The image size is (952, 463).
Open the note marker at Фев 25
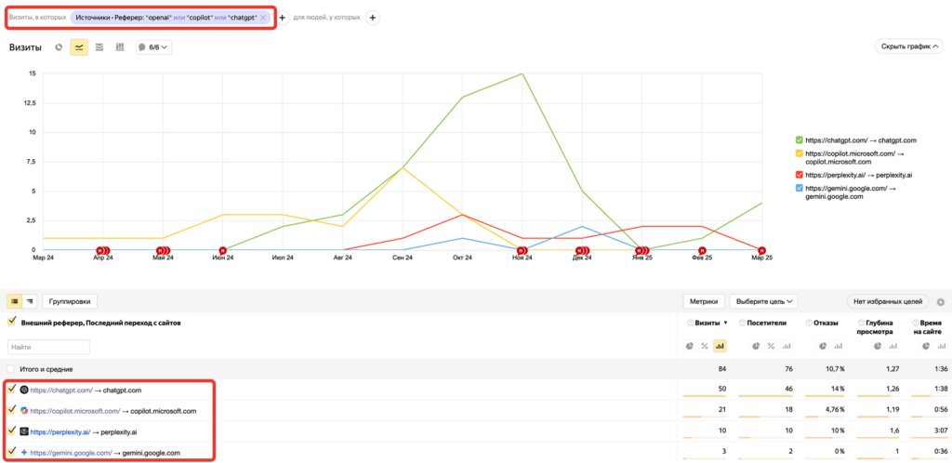click(x=702, y=250)
